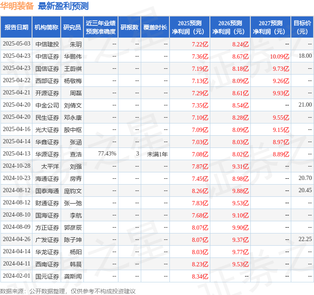The width and height of the screenshot is (314, 295).
Task: Select the 10.09亿 profit value
Action: pos(279,56)
